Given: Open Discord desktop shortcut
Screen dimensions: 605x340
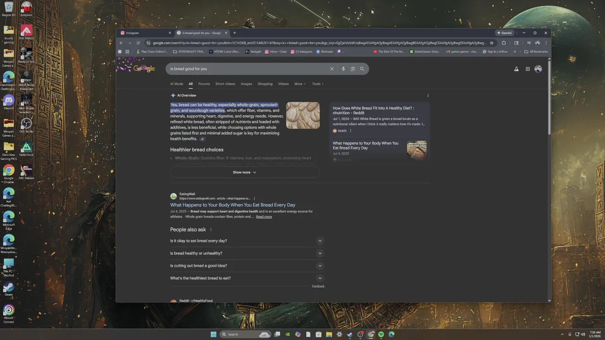Looking at the screenshot, I should point(9,102).
